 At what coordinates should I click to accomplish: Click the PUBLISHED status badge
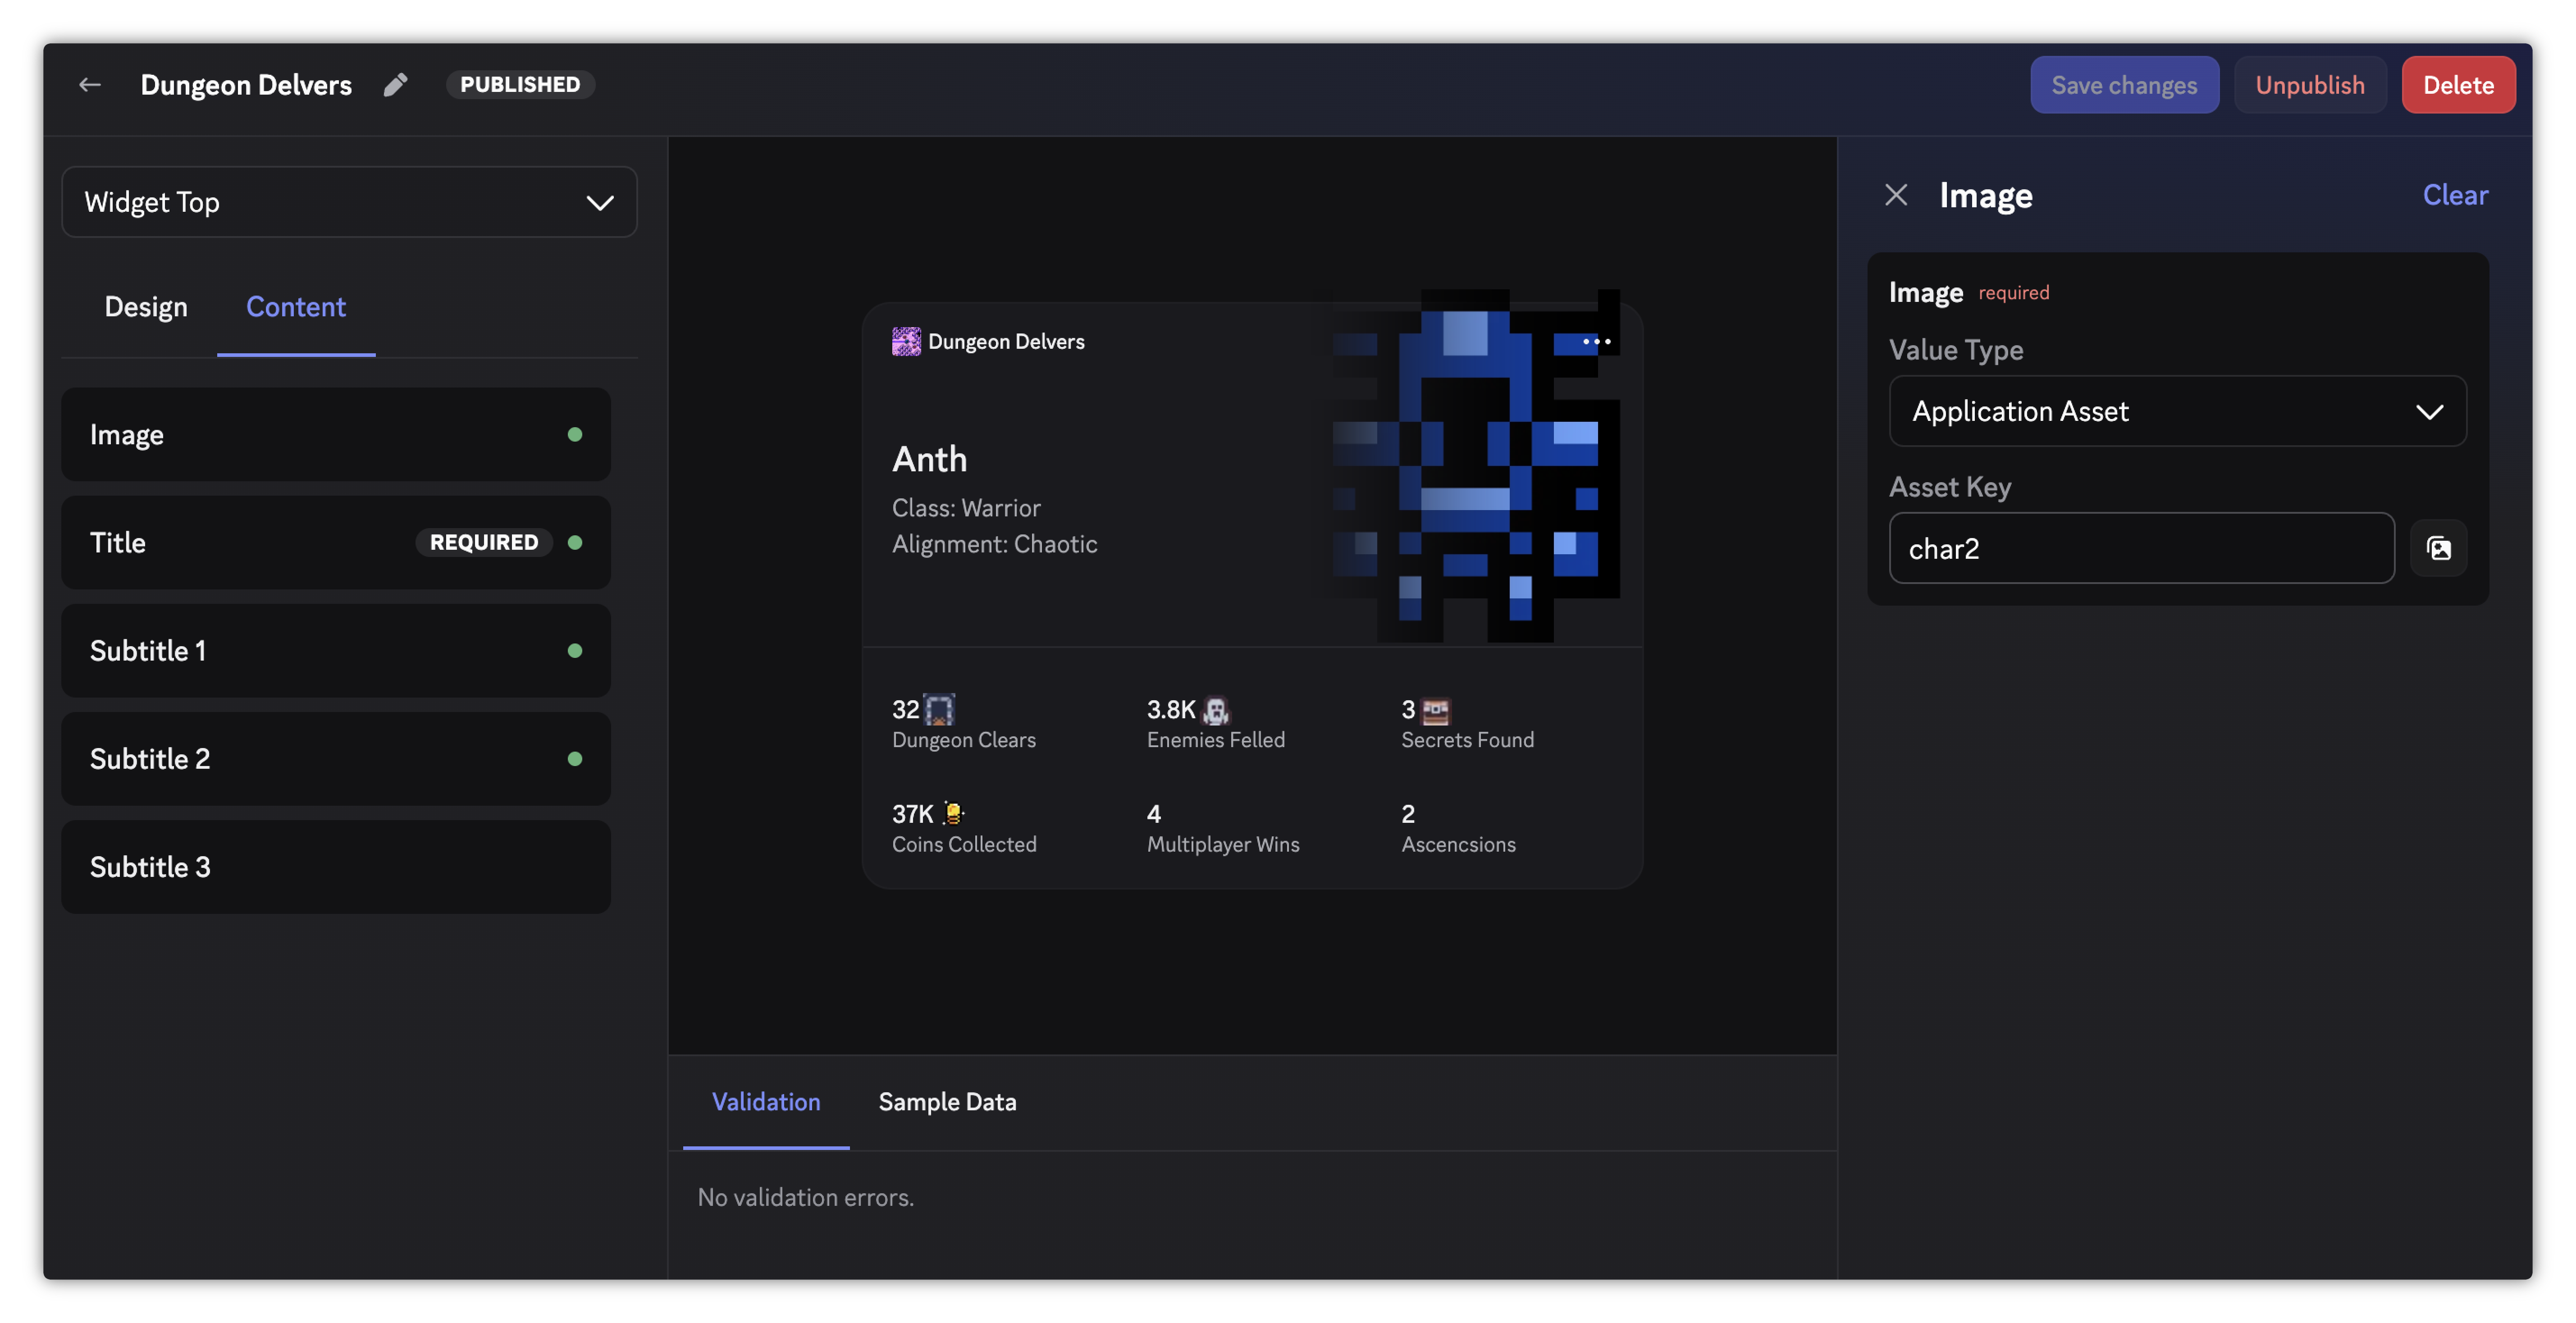pyautogui.click(x=520, y=85)
